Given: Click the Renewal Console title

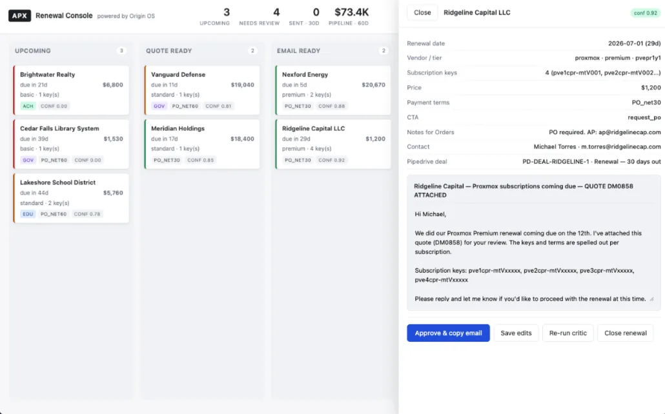Looking at the screenshot, I should point(64,15).
